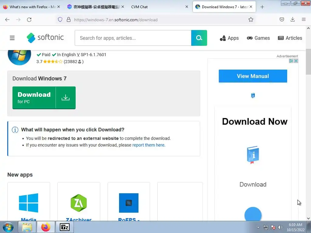
Task: Follow the report them here link
Action: 149,145
